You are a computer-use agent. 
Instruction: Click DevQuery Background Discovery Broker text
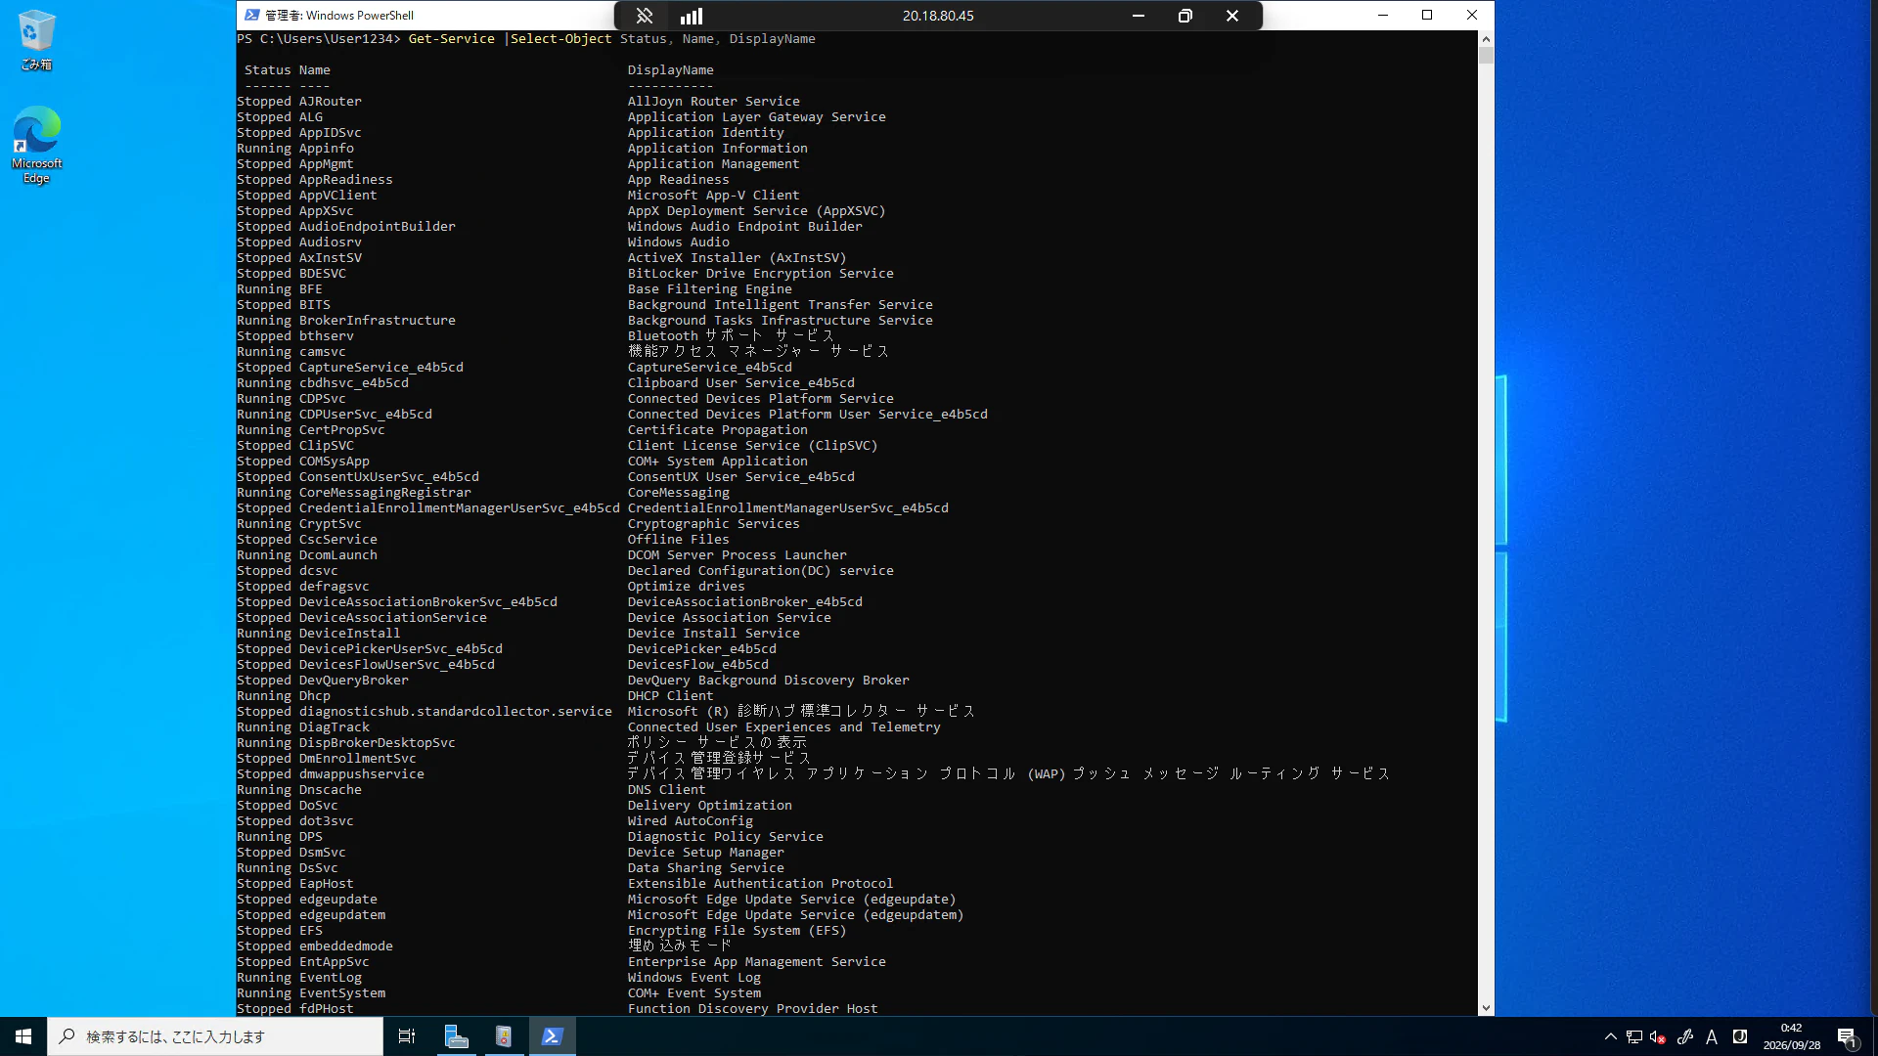(768, 680)
